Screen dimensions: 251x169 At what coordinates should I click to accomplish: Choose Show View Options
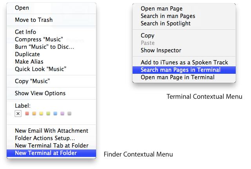click(40, 93)
